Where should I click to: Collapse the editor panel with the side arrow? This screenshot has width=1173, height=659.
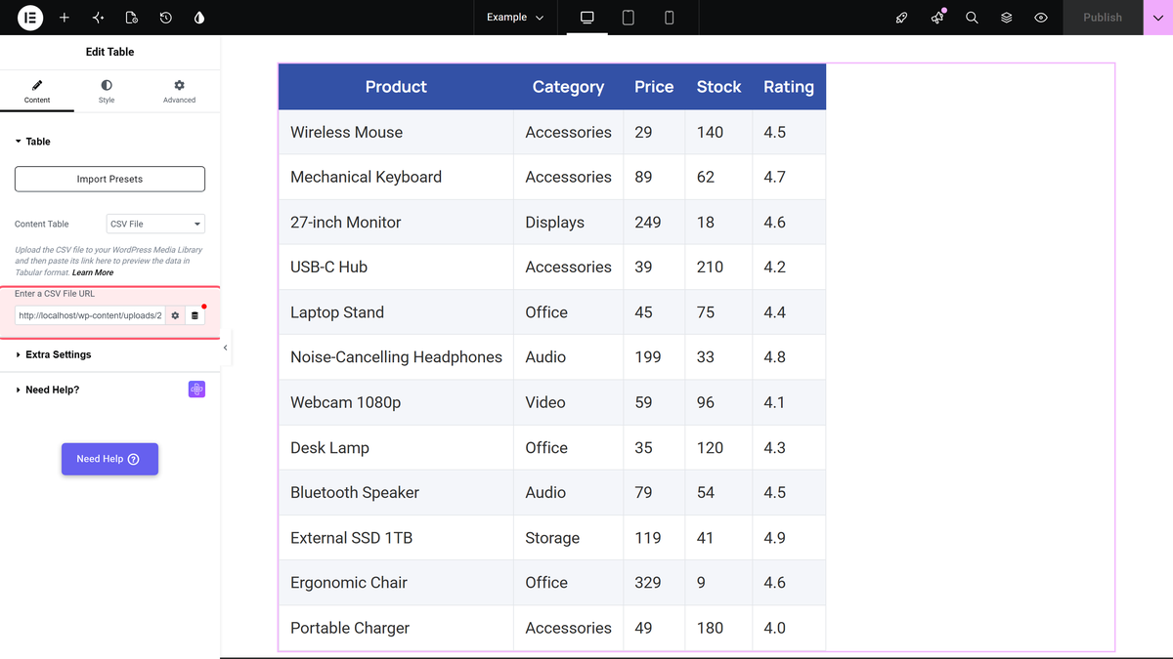point(226,348)
